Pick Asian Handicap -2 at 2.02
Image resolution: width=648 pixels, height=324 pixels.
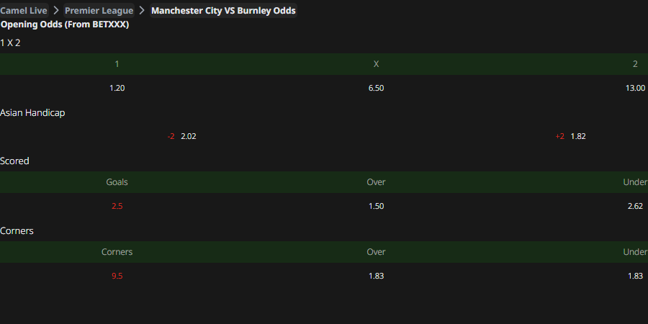point(182,136)
